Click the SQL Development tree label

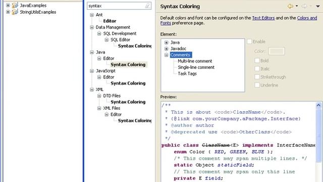coord(120,33)
